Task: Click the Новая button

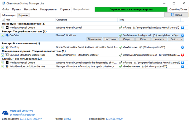Action: point(176,15)
